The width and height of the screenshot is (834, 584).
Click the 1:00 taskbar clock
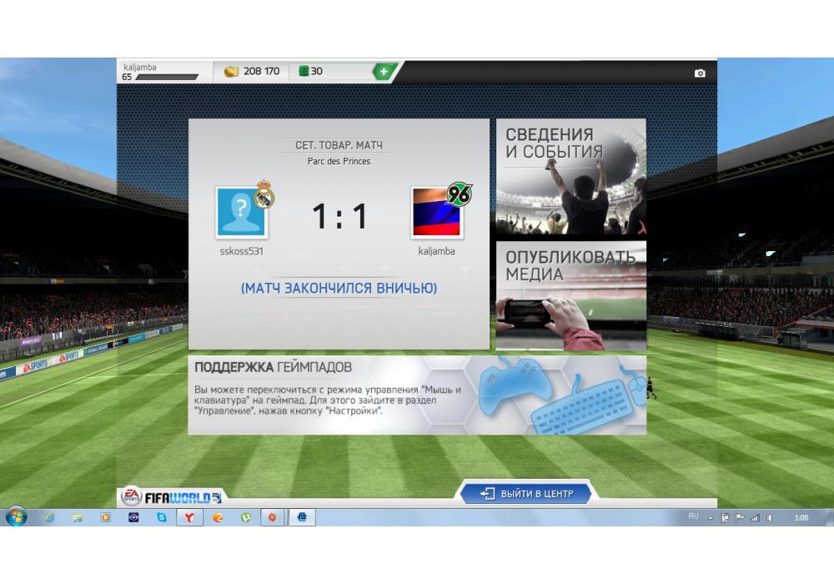tap(801, 517)
